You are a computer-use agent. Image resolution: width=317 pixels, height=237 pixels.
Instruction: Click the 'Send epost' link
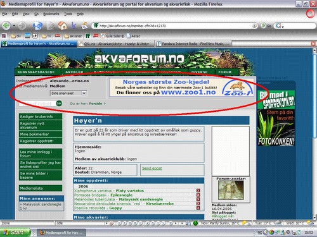[152, 168]
